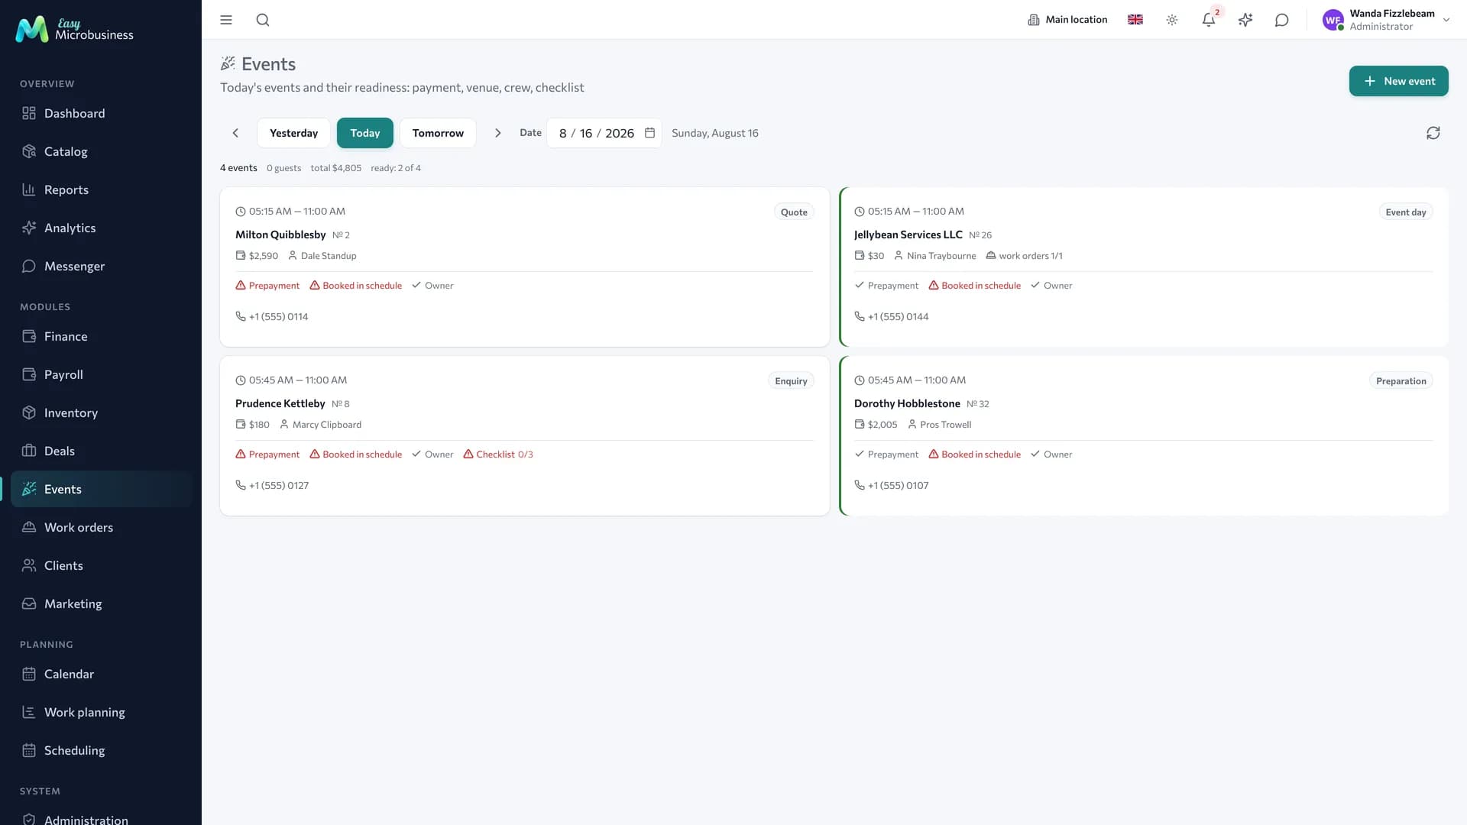1467x825 pixels.
Task: Click Jellybean work orders 1/1
Action: tap(1024, 256)
